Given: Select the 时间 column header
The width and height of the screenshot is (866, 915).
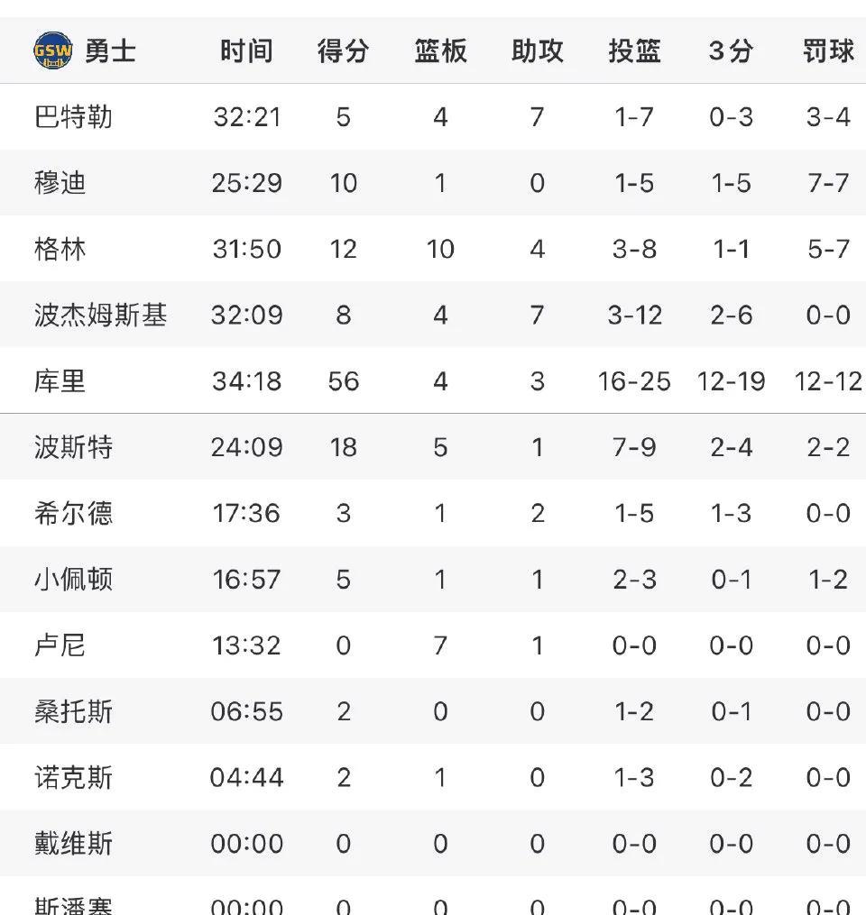Looking at the screenshot, I should 246,50.
